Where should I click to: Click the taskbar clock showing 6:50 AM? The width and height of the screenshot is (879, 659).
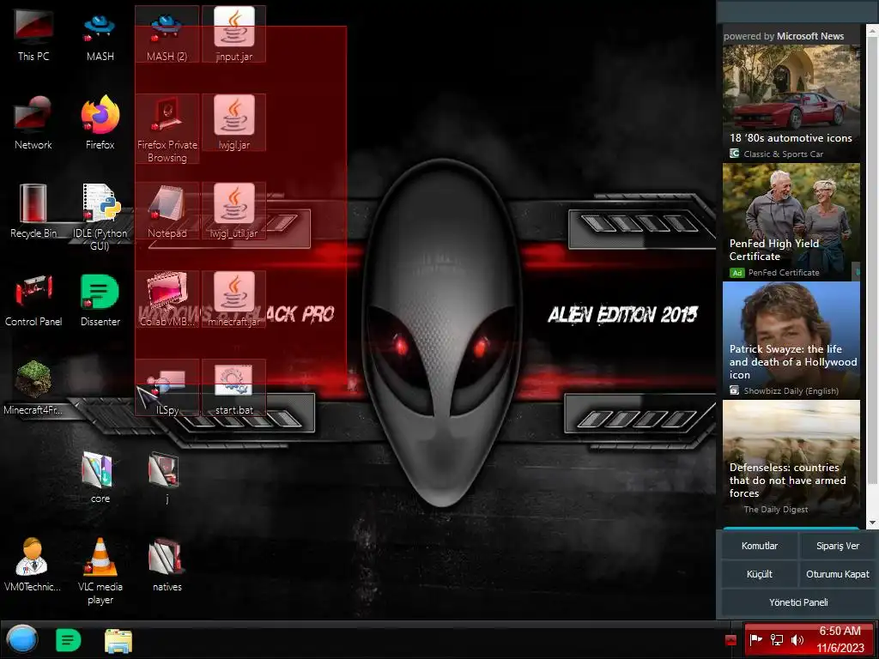840,639
